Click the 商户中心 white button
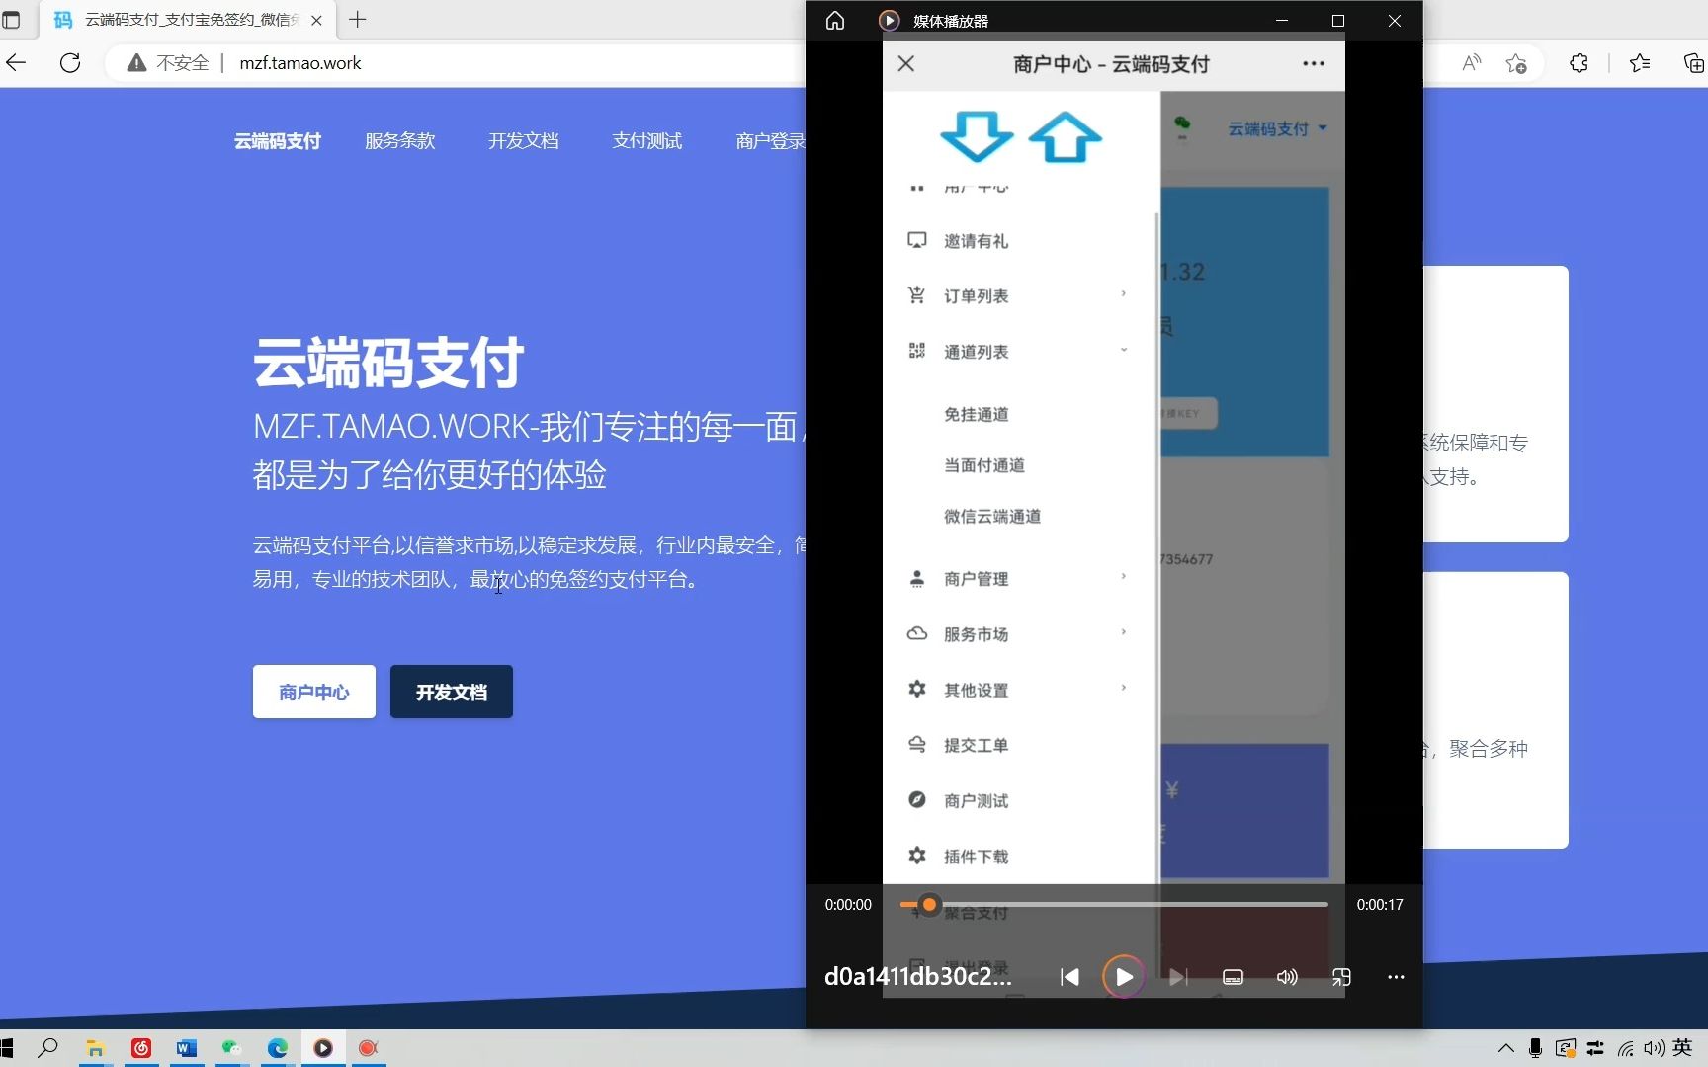Viewport: 1708px width, 1067px height. [314, 692]
